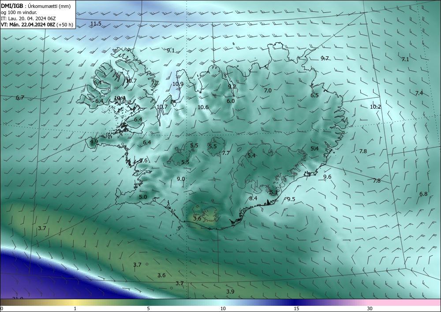Click the 8.4 value near the south coast
The height and width of the screenshot is (312, 441).
point(253,198)
